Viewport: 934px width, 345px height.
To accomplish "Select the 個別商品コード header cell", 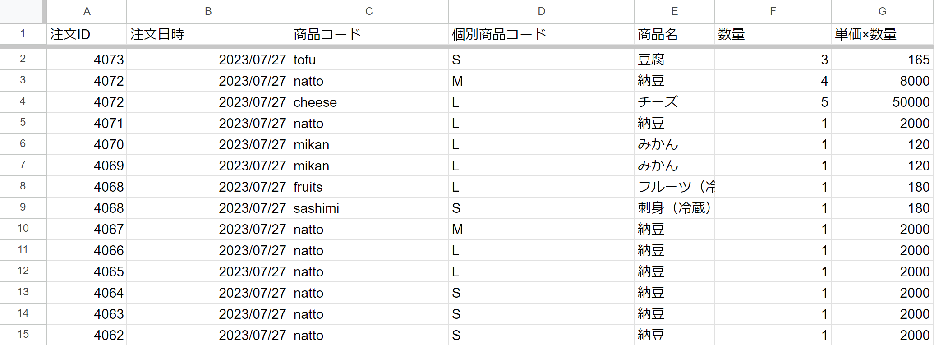I will click(x=541, y=34).
